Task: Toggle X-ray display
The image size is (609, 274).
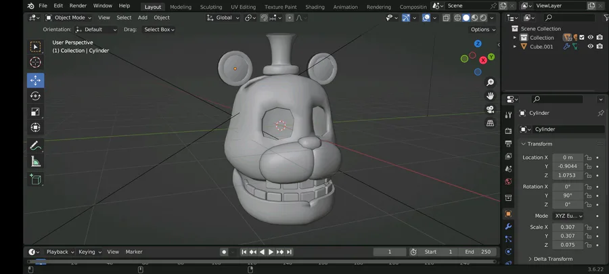Action: pos(446,18)
